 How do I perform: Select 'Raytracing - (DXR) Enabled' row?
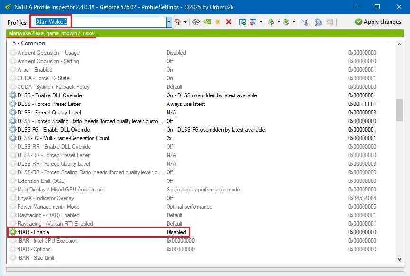pos(201,215)
